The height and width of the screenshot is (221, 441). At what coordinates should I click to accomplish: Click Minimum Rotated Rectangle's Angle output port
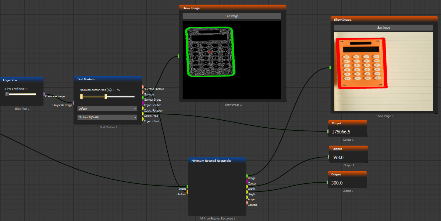click(247, 197)
